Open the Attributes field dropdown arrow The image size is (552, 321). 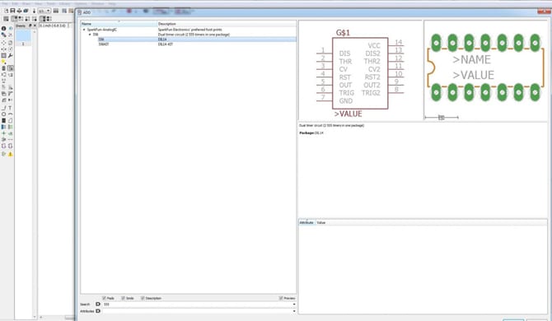[x=294, y=311]
